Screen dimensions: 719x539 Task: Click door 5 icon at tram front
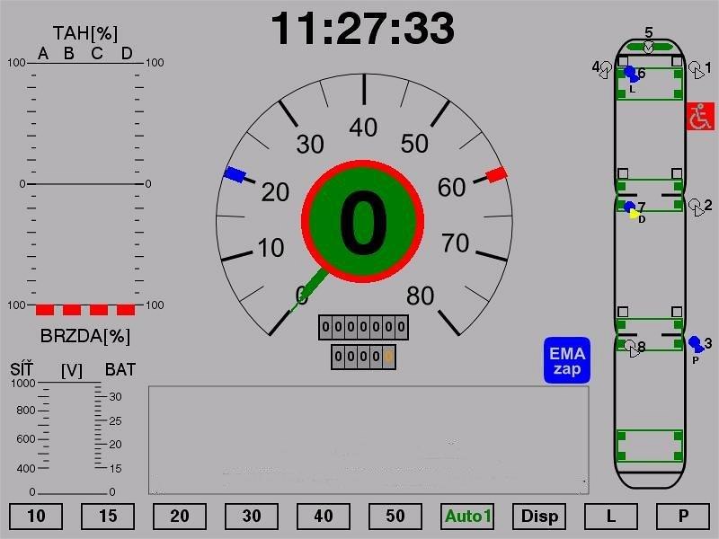point(648,45)
